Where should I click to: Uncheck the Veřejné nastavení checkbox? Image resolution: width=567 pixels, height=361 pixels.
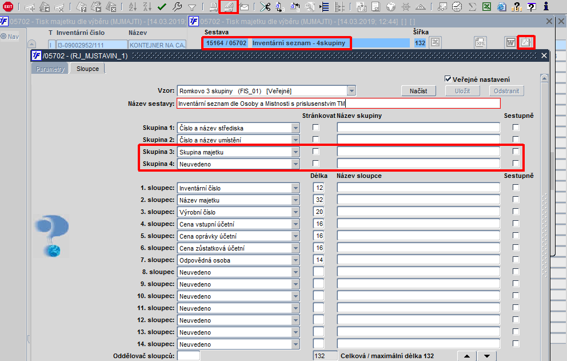tap(448, 79)
